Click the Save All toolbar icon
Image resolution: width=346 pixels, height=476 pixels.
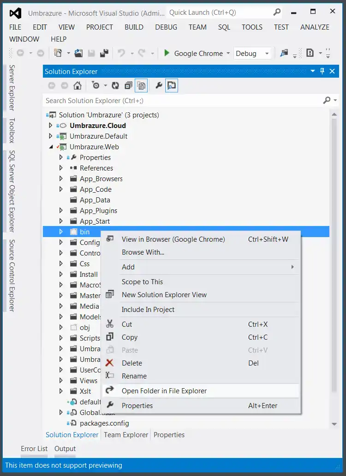(x=104, y=53)
